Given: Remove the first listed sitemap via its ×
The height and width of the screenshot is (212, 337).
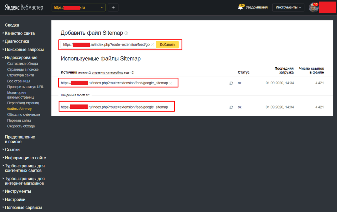Looking at the screenshot, I should [170, 83].
